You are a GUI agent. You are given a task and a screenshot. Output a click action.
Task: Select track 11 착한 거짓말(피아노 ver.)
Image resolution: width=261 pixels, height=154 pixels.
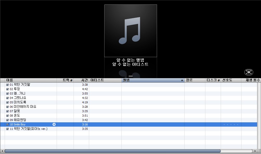29,129
